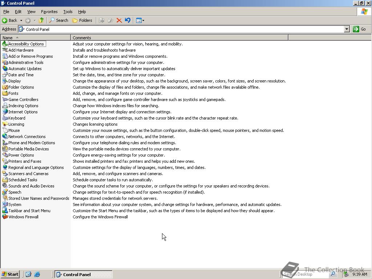372x279 pixels.
Task: Select Automatic Updates icon
Action: click(5, 69)
